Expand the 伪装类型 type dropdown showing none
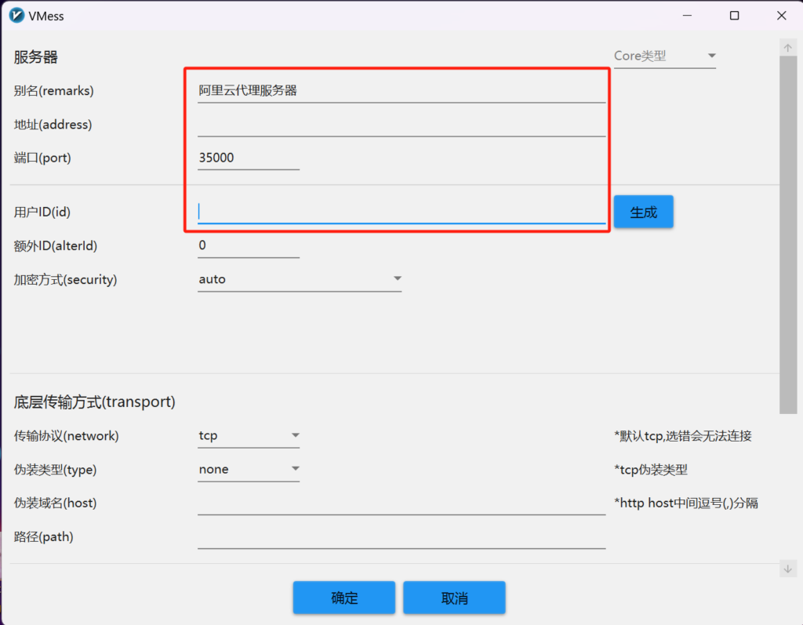803x625 pixels. [x=249, y=469]
